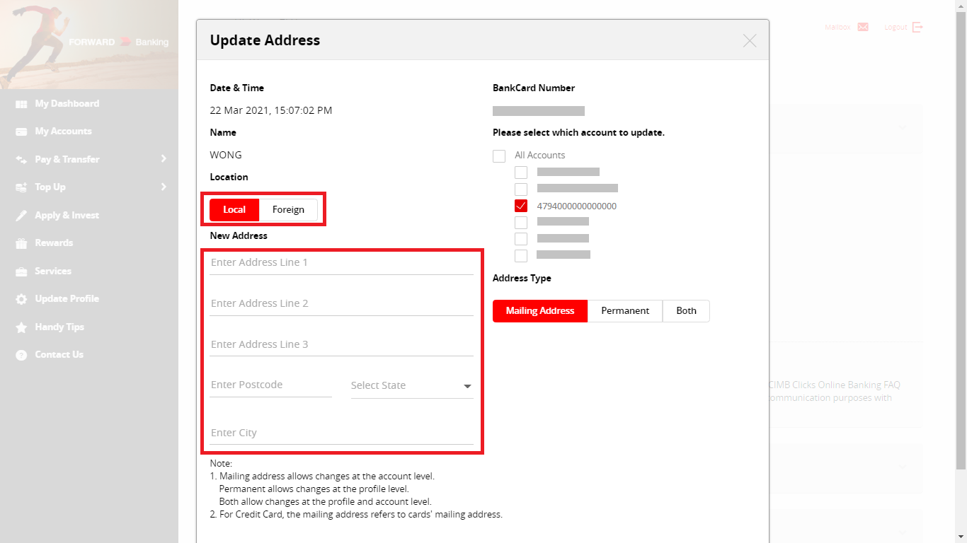Expand the top background panel chevron

click(903, 127)
